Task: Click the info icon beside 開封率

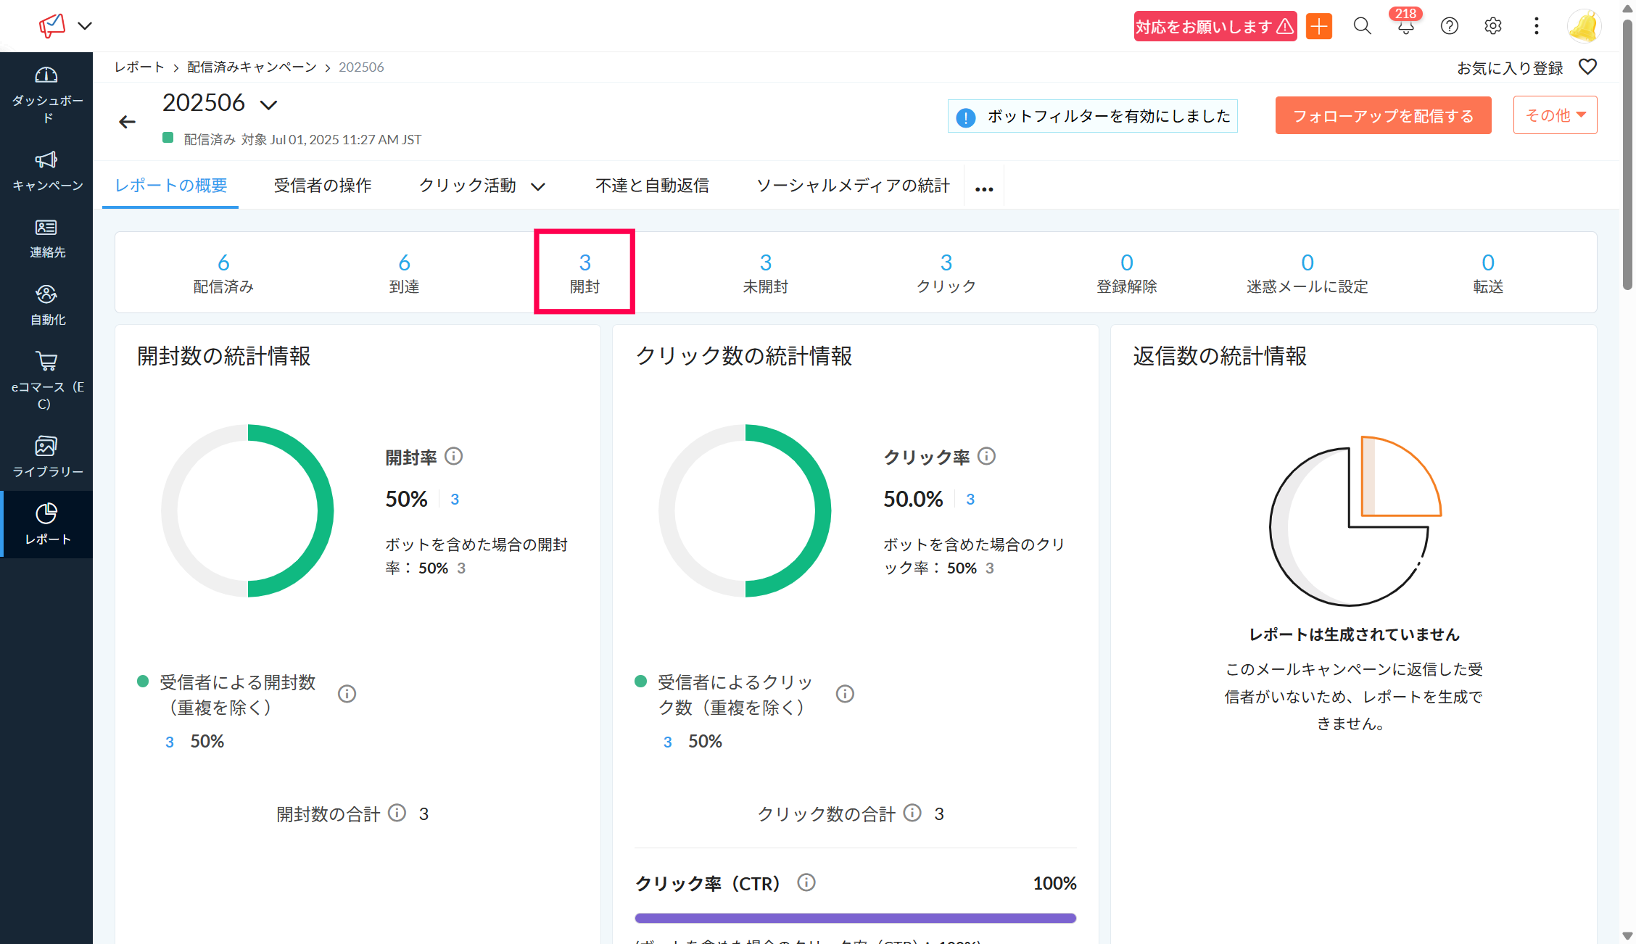Action: 453,456
